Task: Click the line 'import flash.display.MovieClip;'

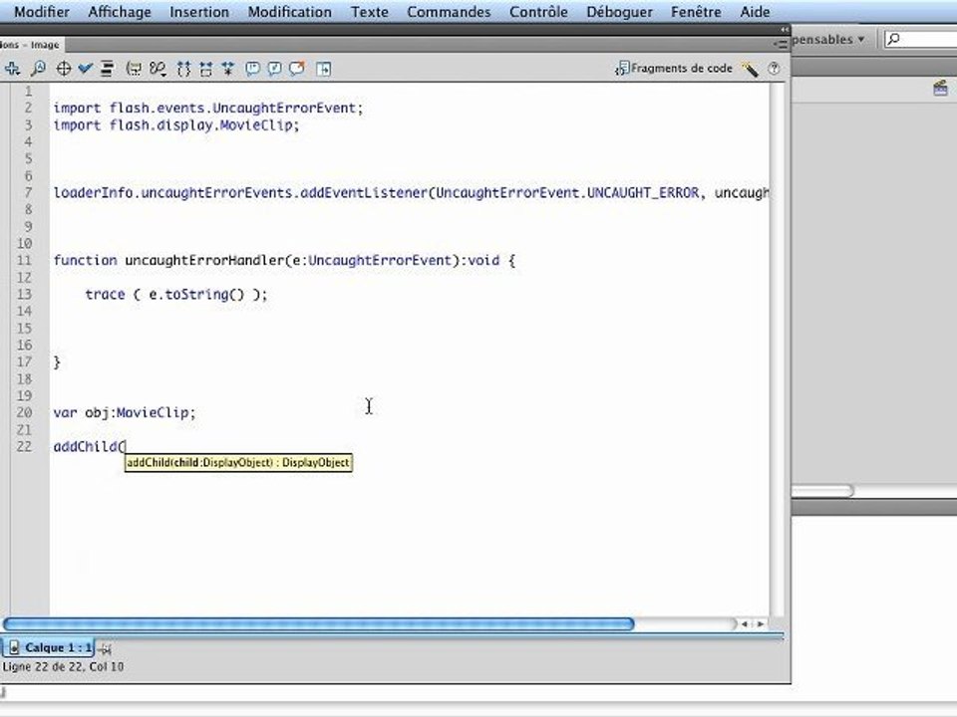Action: click(x=176, y=125)
